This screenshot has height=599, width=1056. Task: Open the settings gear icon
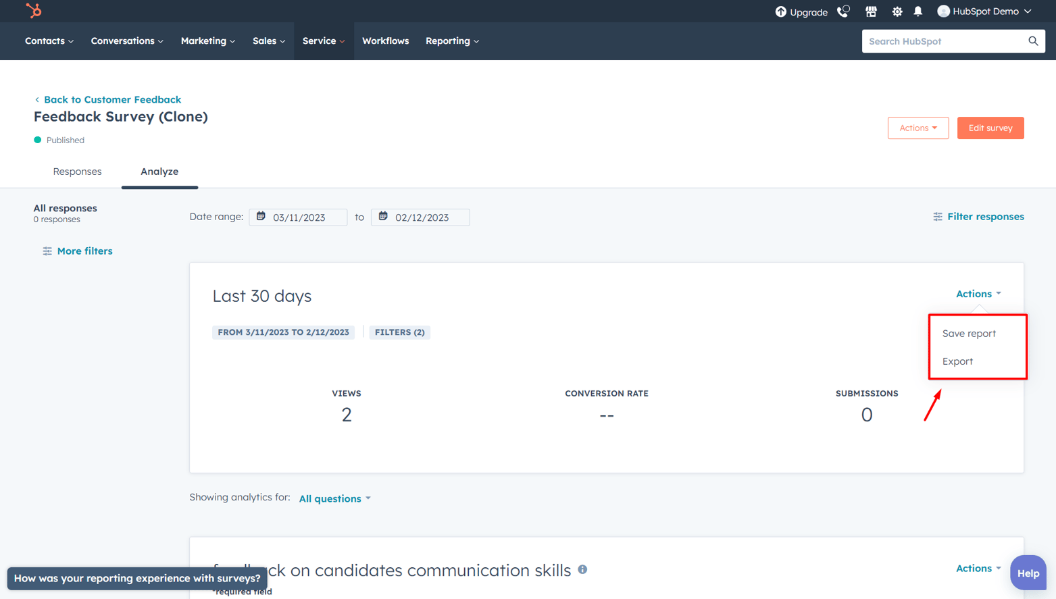tap(896, 11)
